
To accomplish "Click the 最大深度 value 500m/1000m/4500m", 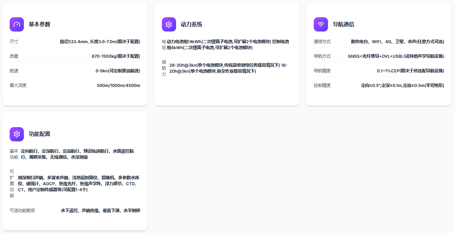I will 118,85.
